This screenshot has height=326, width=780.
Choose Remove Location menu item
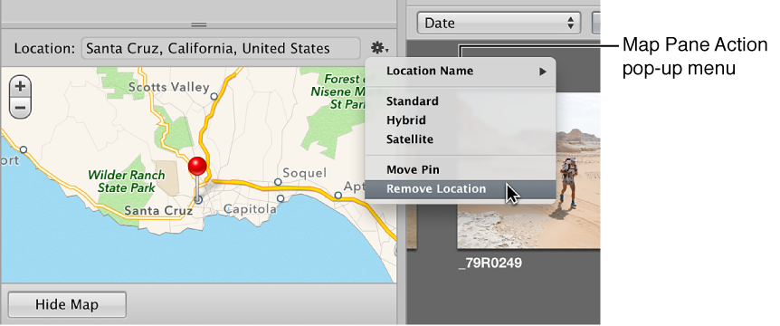(461, 189)
